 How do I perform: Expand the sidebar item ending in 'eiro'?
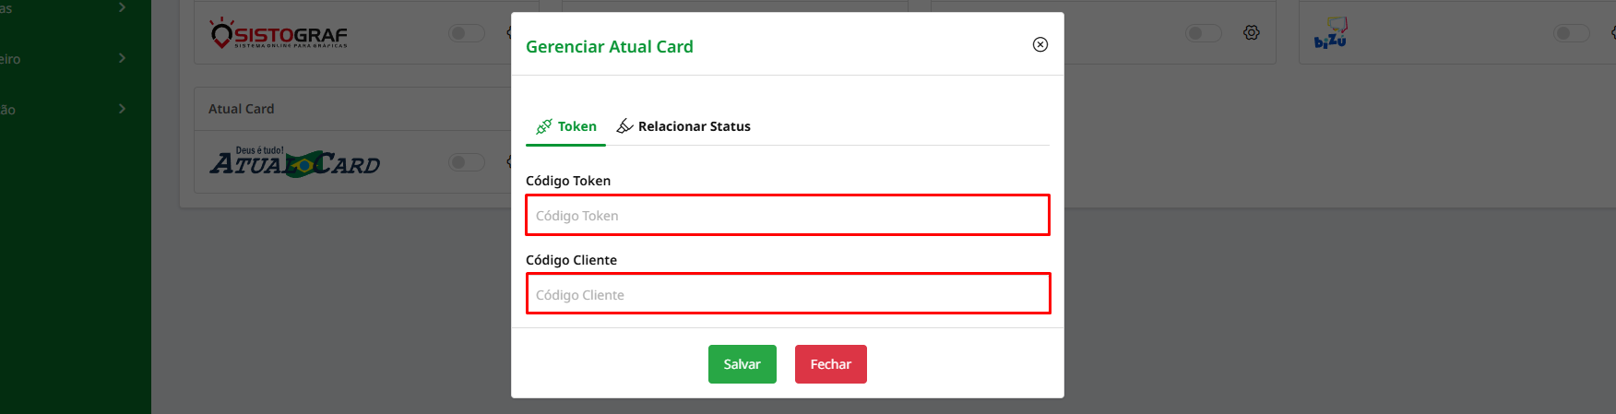[64, 58]
